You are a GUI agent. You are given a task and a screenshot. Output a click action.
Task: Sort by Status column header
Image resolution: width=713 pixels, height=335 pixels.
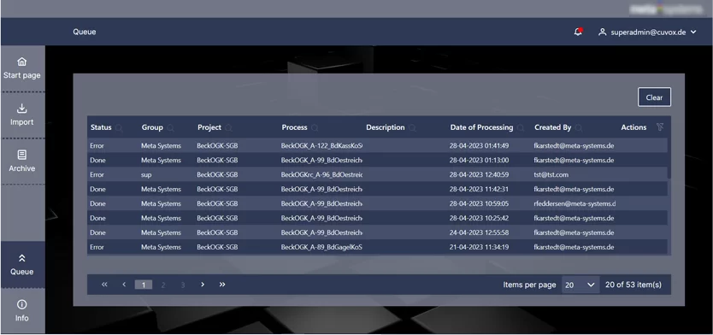point(101,127)
